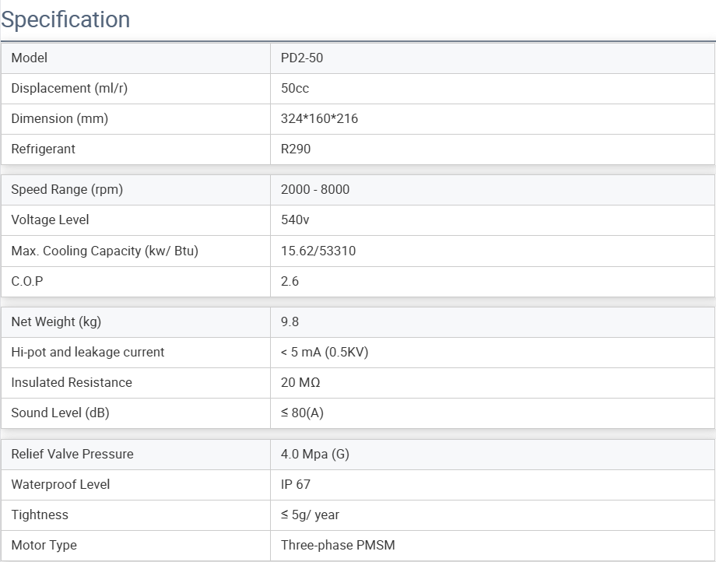Click the Refrigerant label

(x=44, y=149)
